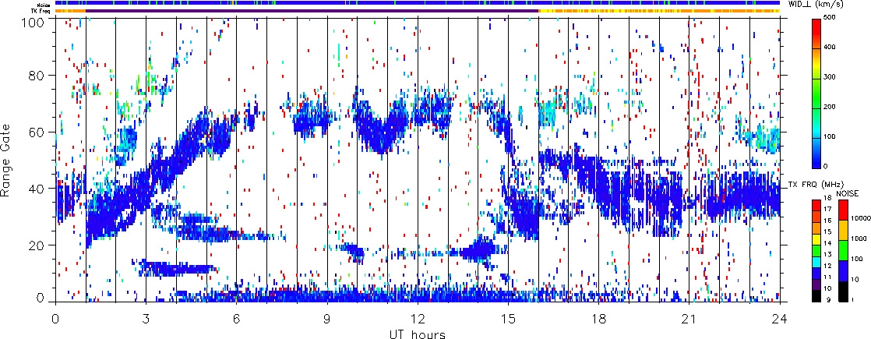This screenshot has height=339, width=871.
Task: Click the "NOISE" legend title above noise colorbar
Action: 848,192
